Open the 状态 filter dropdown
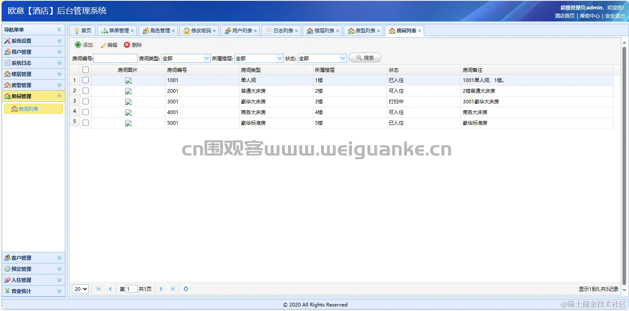This screenshot has height=311, width=629. (343, 58)
